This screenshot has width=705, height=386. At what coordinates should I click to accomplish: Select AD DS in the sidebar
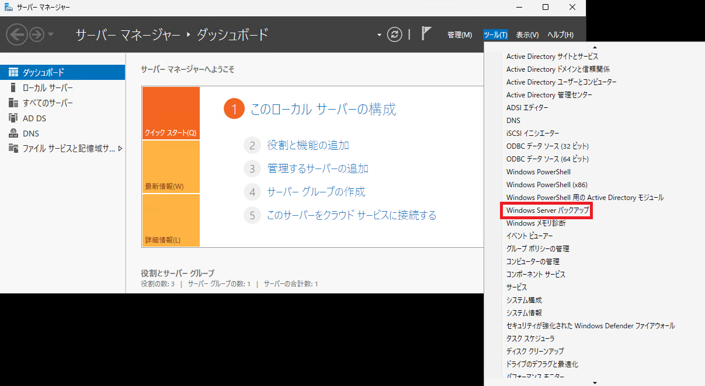[x=62, y=118]
